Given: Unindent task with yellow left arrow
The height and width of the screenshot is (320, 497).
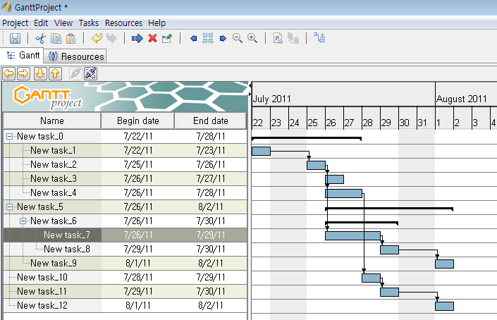Looking at the screenshot, I should tap(9, 73).
